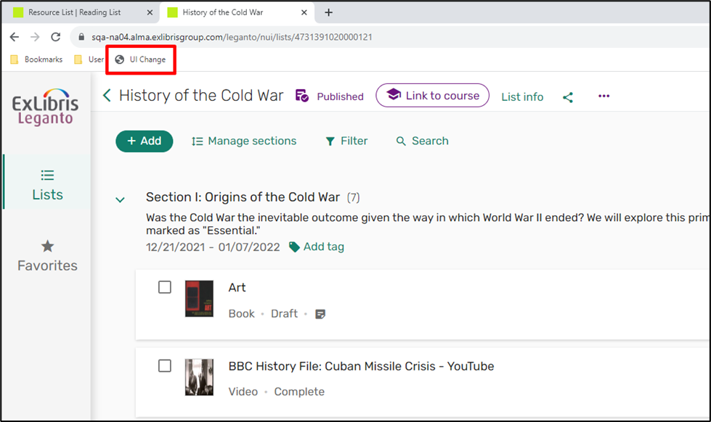Click the Link to course button
This screenshot has height=422, width=711.
(x=432, y=96)
